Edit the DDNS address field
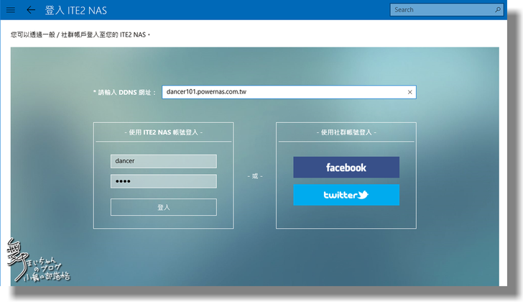 pos(289,92)
